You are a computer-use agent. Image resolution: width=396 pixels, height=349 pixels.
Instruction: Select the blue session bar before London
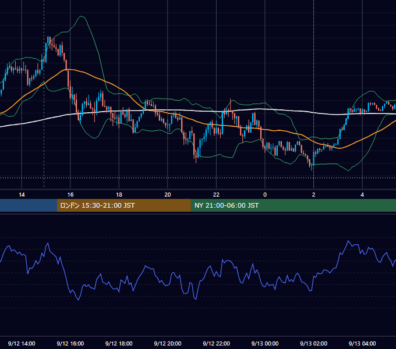coord(29,205)
